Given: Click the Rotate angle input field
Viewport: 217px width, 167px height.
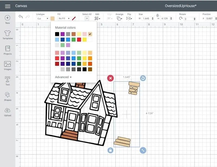Looking at the screenshot, I should tap(189, 19).
